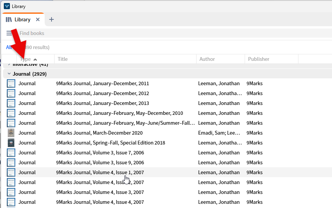The width and height of the screenshot is (332, 208).
Task: Click 9Marks publisher in March-December 2020 row
Action: 255,133
